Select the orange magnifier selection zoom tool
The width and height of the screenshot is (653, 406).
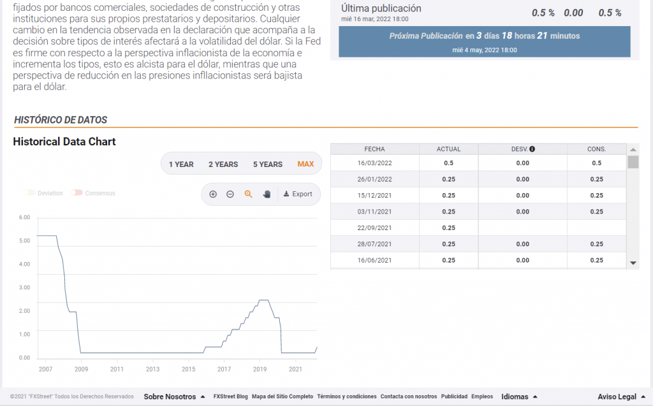pyautogui.click(x=249, y=194)
